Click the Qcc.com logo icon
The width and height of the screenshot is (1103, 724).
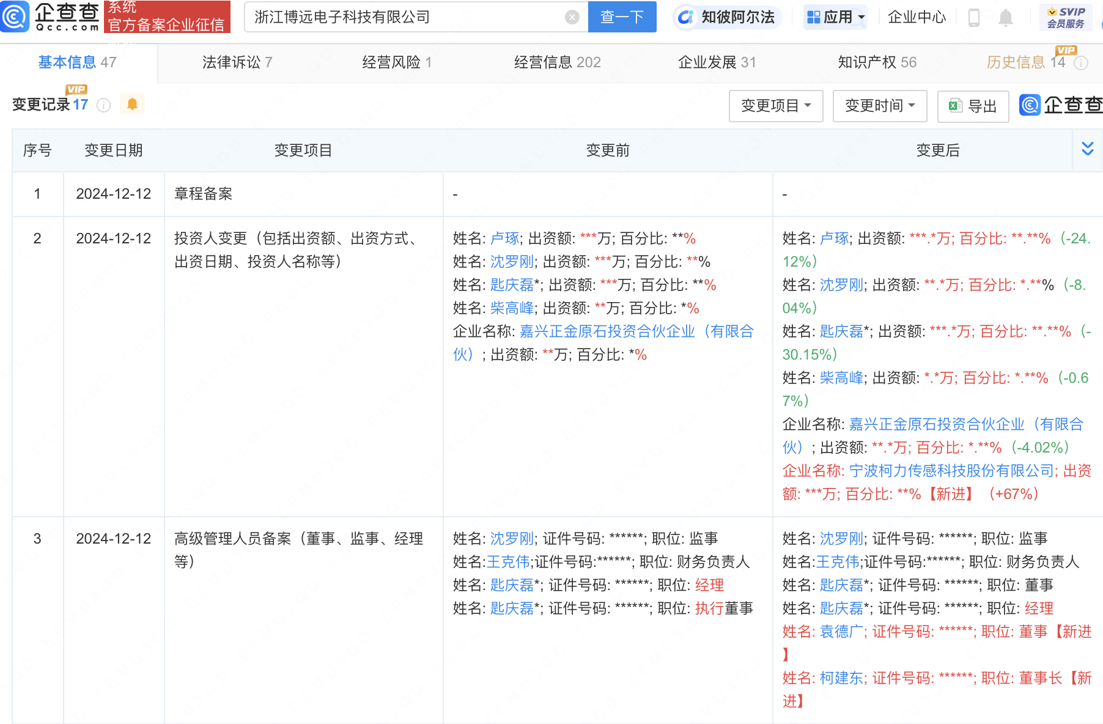(15, 17)
